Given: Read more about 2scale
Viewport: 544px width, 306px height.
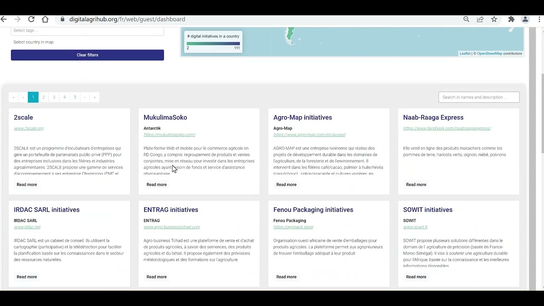Looking at the screenshot, I should click(27, 184).
